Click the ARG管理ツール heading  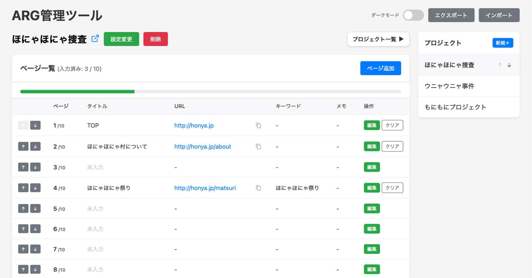coord(57,15)
